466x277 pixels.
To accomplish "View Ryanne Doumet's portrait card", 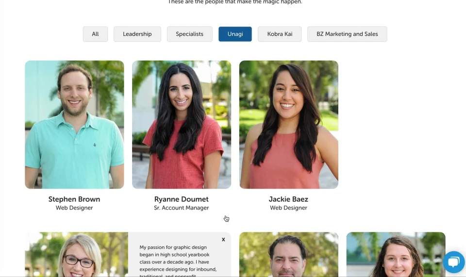I will click(x=182, y=124).
